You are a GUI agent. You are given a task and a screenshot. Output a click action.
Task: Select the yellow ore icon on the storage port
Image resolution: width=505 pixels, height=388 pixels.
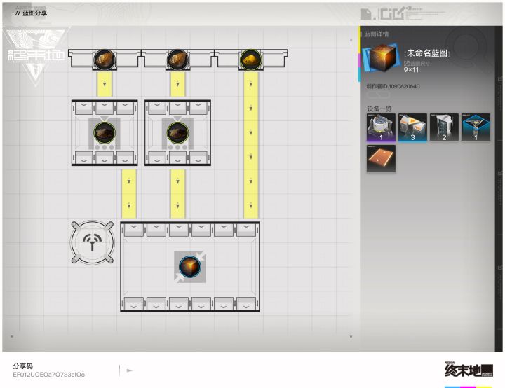pos(250,60)
